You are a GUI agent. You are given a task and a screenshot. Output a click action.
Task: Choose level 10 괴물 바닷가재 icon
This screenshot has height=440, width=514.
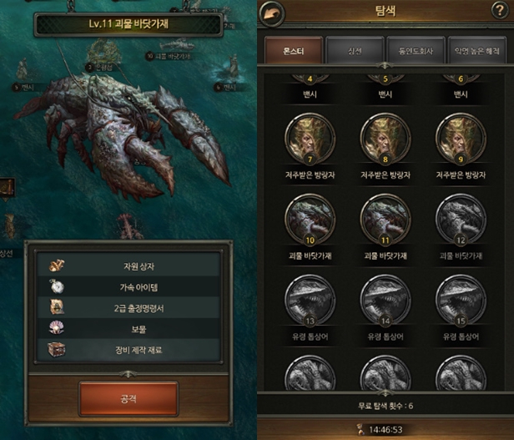pyautogui.click(x=310, y=220)
